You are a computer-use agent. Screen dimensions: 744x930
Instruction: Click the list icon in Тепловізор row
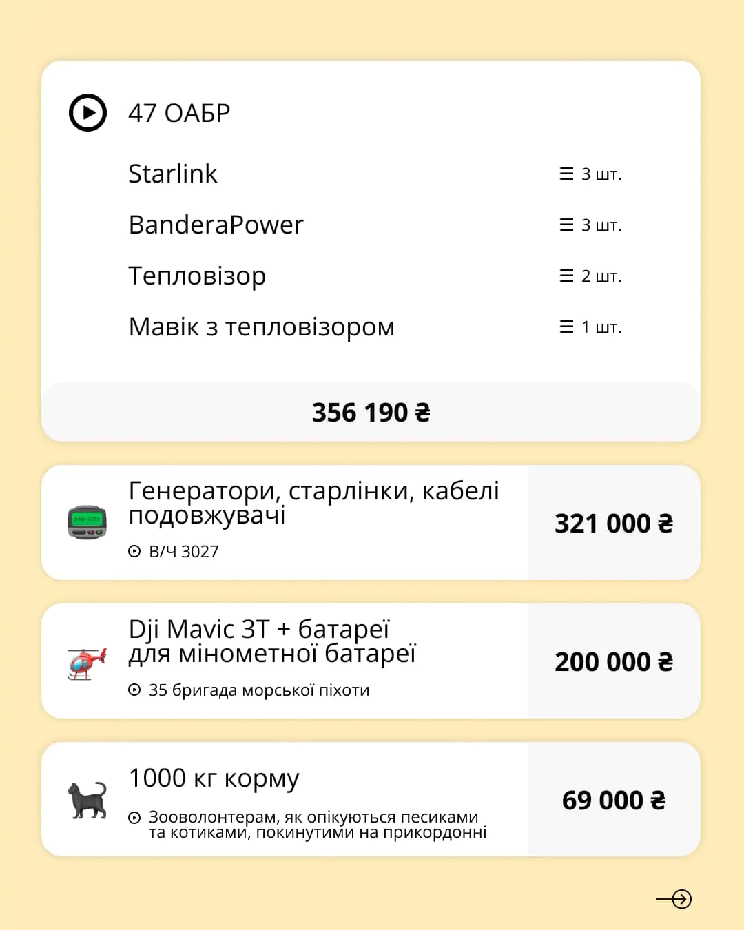pyautogui.click(x=566, y=276)
